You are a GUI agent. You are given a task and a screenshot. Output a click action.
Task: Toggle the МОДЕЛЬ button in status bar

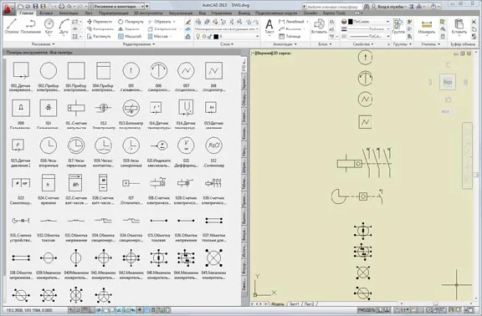click(x=367, y=310)
